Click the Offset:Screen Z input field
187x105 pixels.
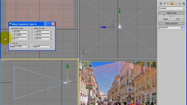[x=43, y=38]
